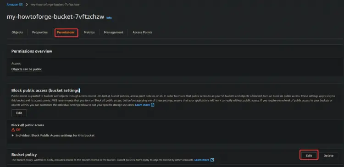Switch to the Properties tab
344x167 pixels.
40,32
